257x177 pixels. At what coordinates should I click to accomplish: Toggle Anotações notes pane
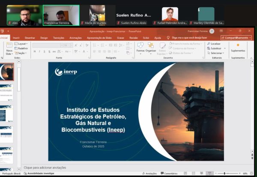(149, 174)
